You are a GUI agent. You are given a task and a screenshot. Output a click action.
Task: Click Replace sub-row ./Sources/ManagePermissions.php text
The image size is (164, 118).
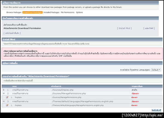pyautogui.click(x=66, y=97)
